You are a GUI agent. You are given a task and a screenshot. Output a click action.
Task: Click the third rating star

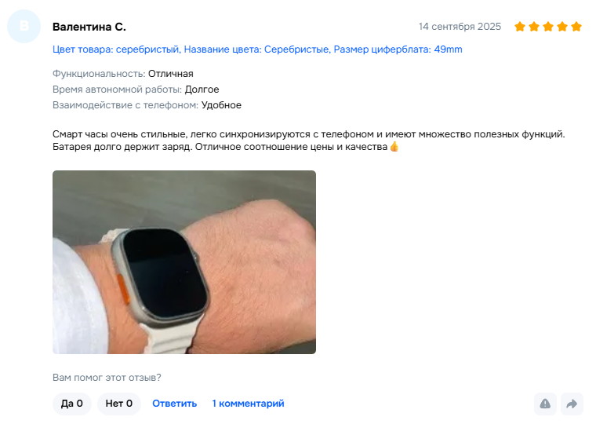pyautogui.click(x=547, y=27)
